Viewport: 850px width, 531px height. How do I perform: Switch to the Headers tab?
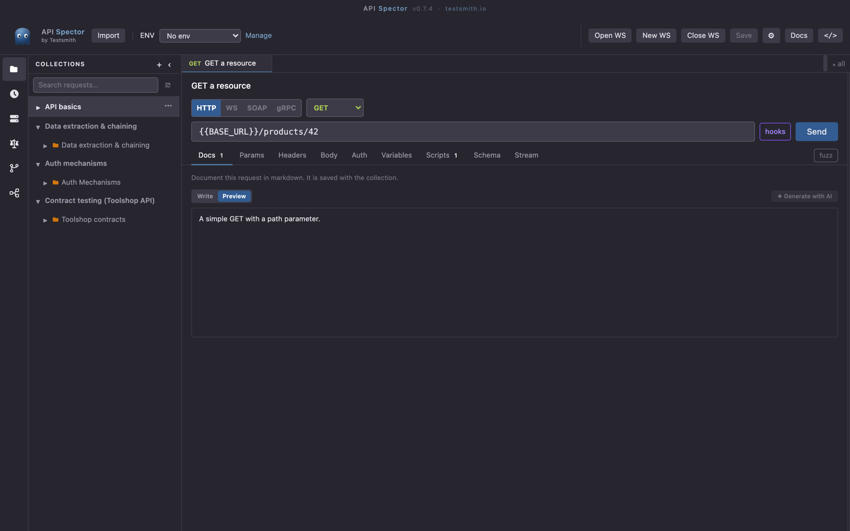[x=292, y=155]
